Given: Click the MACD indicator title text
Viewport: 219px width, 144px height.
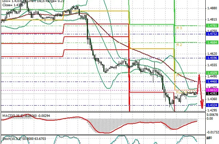Looking at the screenshot, I should [x=26, y=116].
